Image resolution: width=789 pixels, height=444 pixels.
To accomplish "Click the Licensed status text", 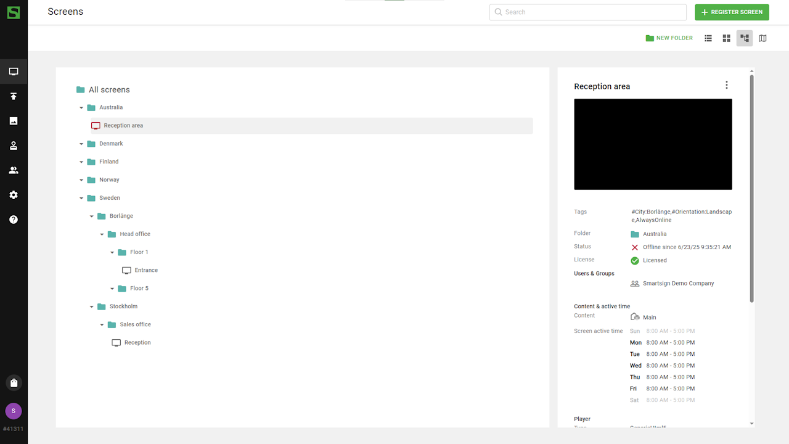I will click(x=655, y=260).
